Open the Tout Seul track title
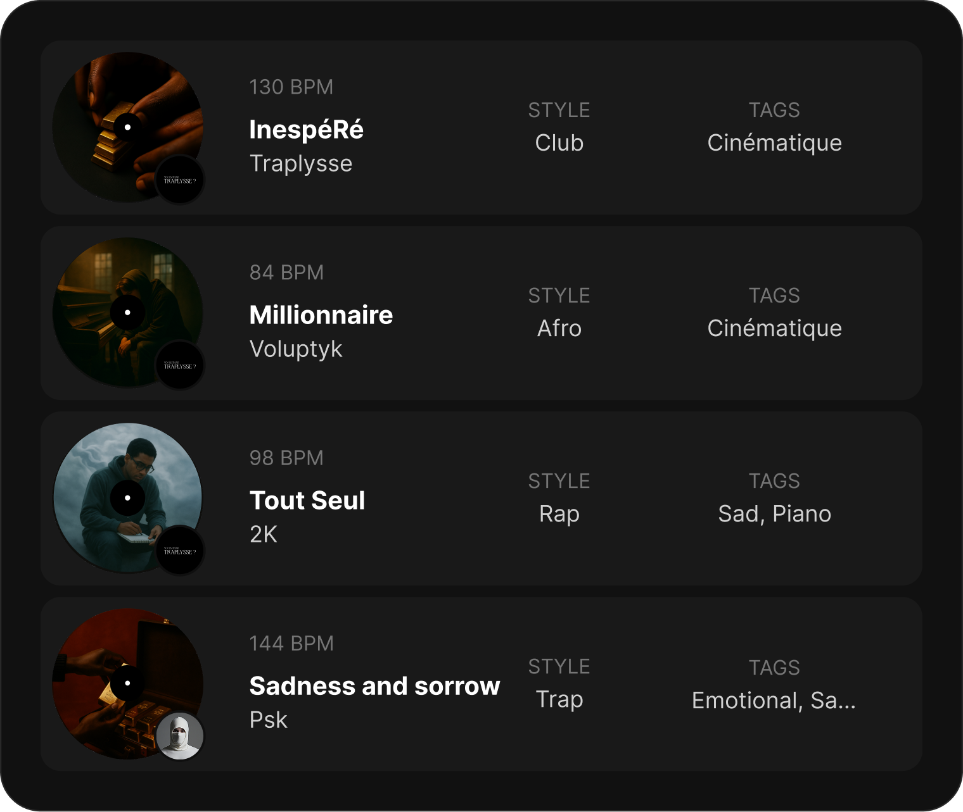The height and width of the screenshot is (812, 963). (307, 501)
